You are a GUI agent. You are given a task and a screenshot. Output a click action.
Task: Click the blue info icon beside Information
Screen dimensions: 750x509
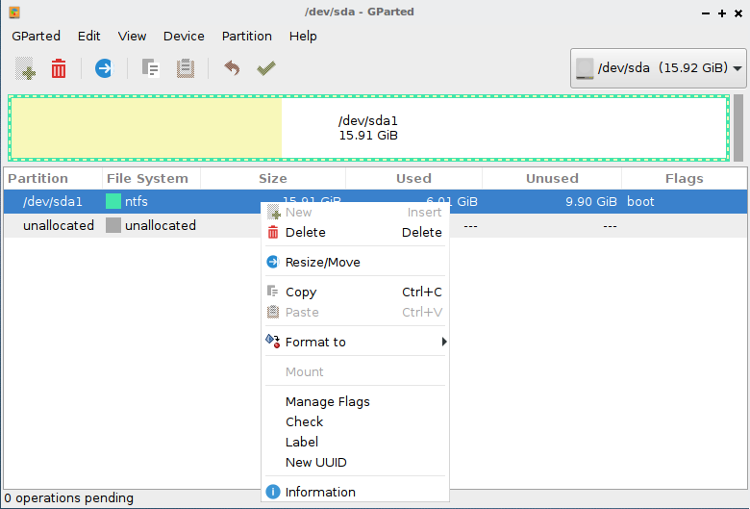tap(273, 492)
